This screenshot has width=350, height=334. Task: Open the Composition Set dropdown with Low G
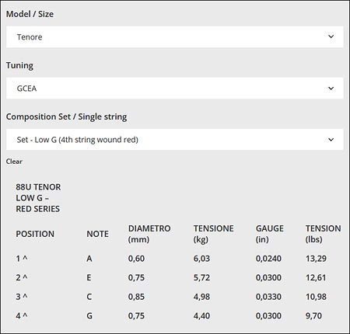175,140
